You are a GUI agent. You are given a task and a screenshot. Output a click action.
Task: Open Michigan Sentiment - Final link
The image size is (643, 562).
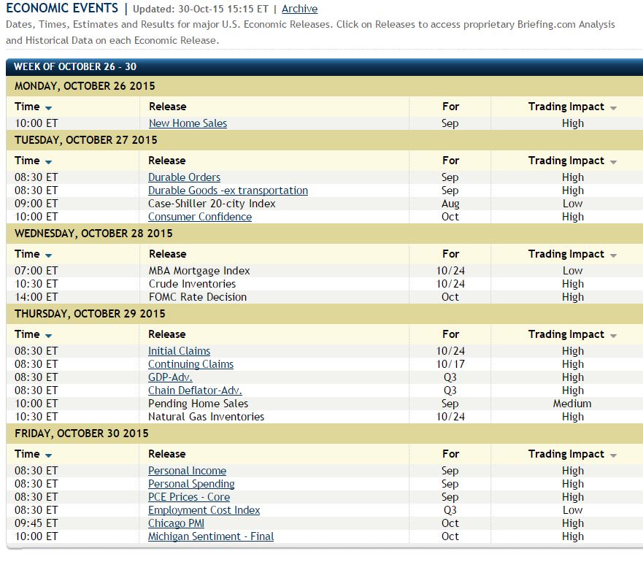211,536
